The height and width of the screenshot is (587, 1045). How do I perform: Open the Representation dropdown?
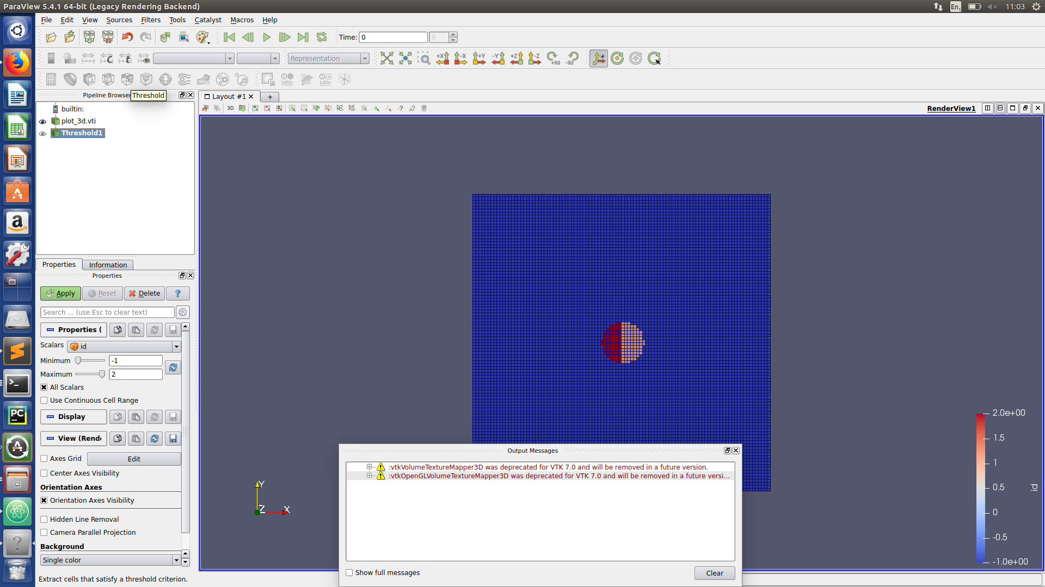pos(328,58)
